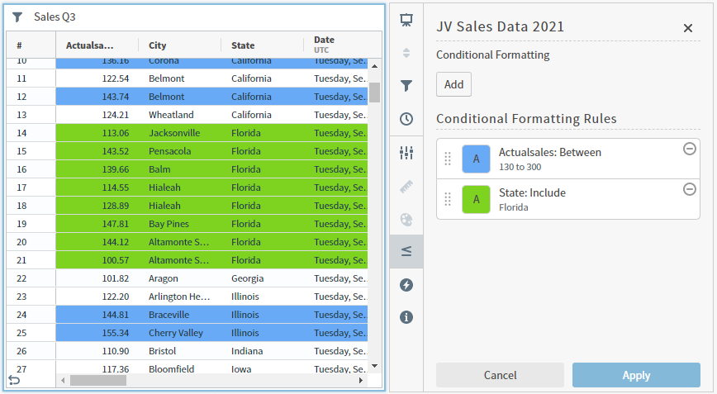Click the vertical scrollbar thumb

point(374,93)
